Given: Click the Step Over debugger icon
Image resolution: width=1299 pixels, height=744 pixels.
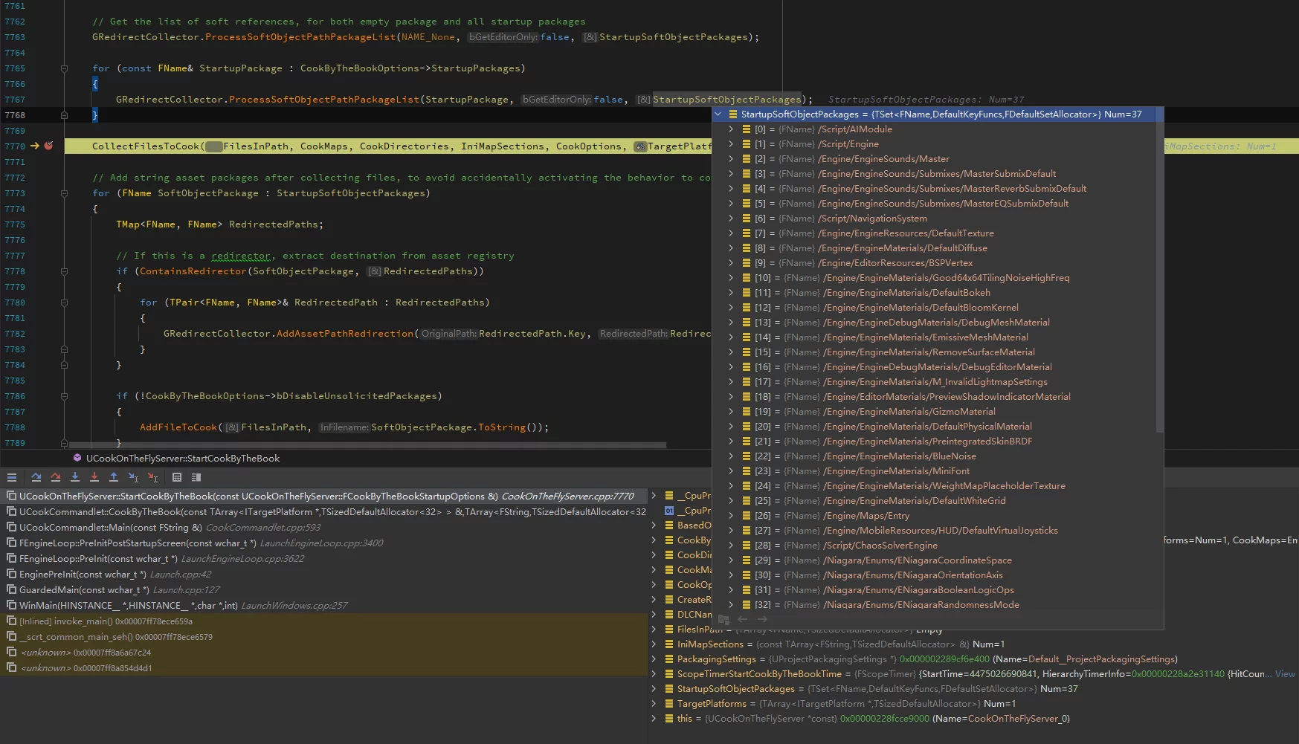Looking at the screenshot, I should (x=36, y=477).
